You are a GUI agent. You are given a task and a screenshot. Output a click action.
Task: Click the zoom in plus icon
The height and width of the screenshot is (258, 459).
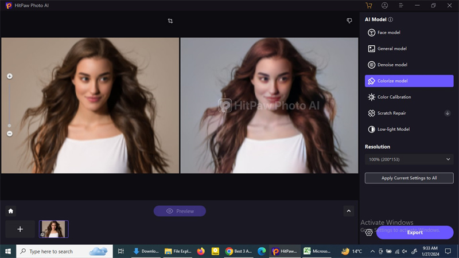pyautogui.click(x=10, y=76)
